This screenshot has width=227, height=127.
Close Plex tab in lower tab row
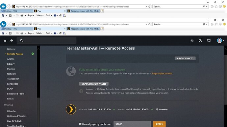(x=65, y=29)
